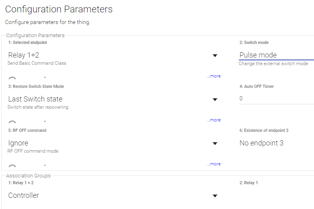Image resolution: width=314 pixels, height=209 pixels.
Task: Click into the Auto OFF Timer field
Action: point(276,98)
